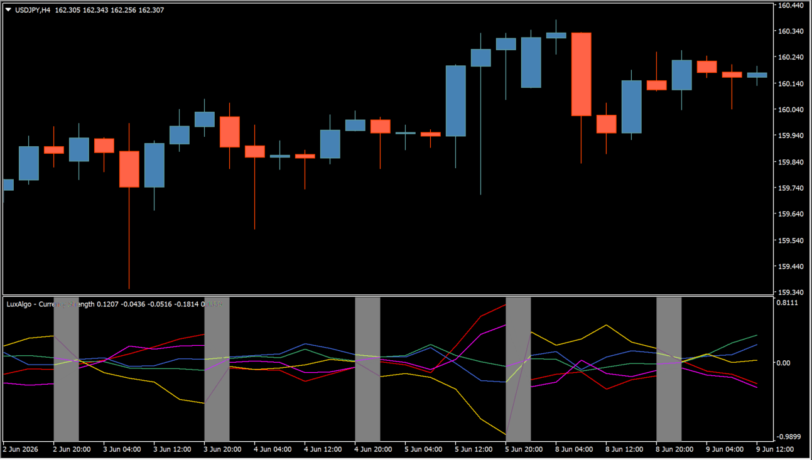Click the 8 Jun 20:00 time label
This screenshot has height=460, width=812.
[x=674, y=449]
